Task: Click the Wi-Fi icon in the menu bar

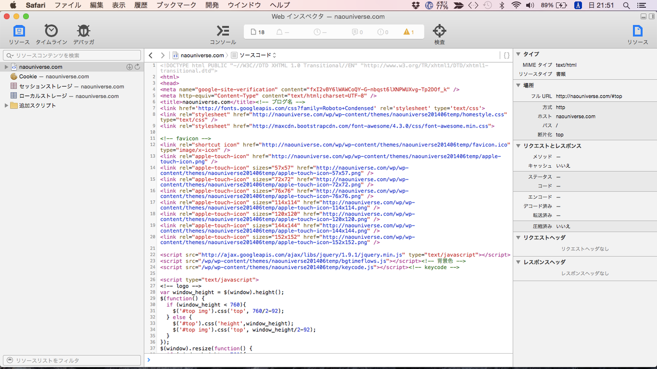Action: point(515,5)
